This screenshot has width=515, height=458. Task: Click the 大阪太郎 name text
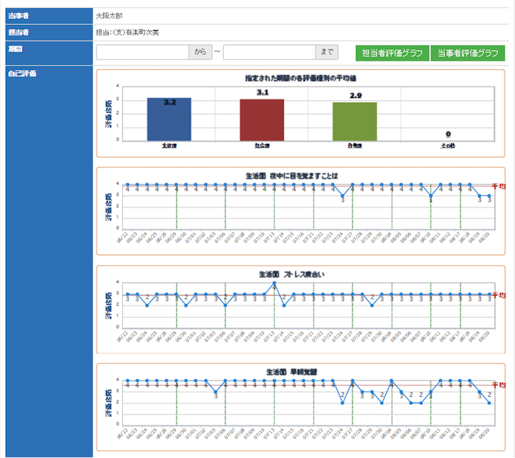[x=110, y=15]
